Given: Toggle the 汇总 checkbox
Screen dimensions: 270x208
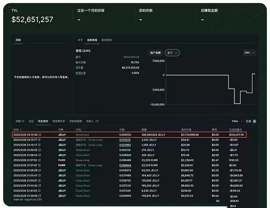Looking at the screenshot, I should [x=254, y=121].
